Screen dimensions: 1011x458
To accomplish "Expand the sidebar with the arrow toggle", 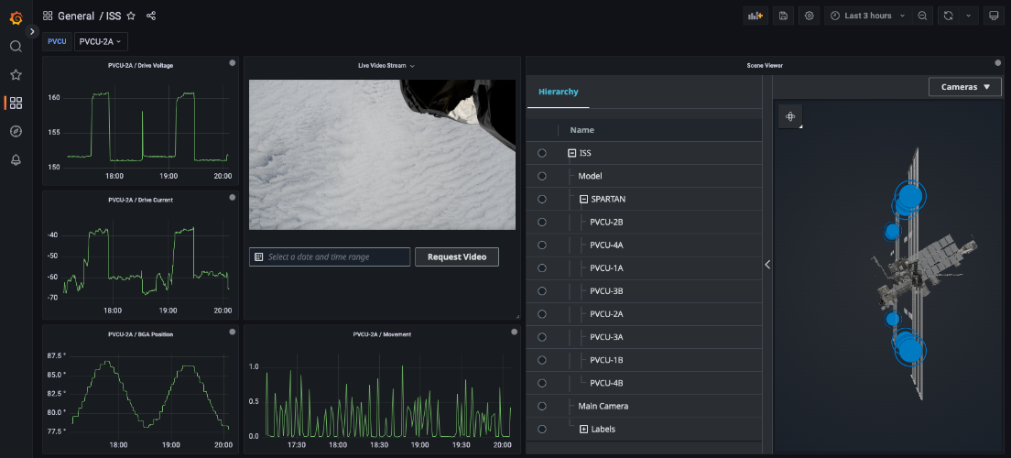I will [33, 31].
